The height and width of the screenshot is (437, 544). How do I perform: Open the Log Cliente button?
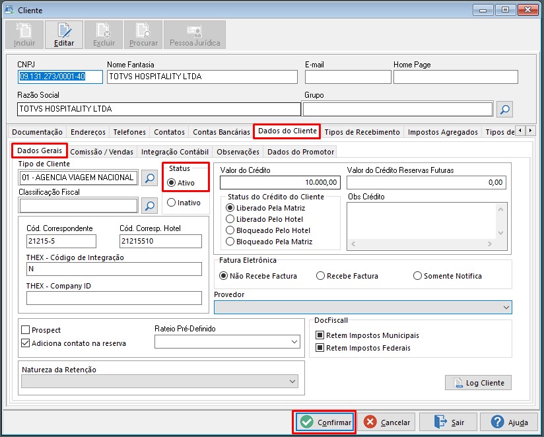(478, 383)
